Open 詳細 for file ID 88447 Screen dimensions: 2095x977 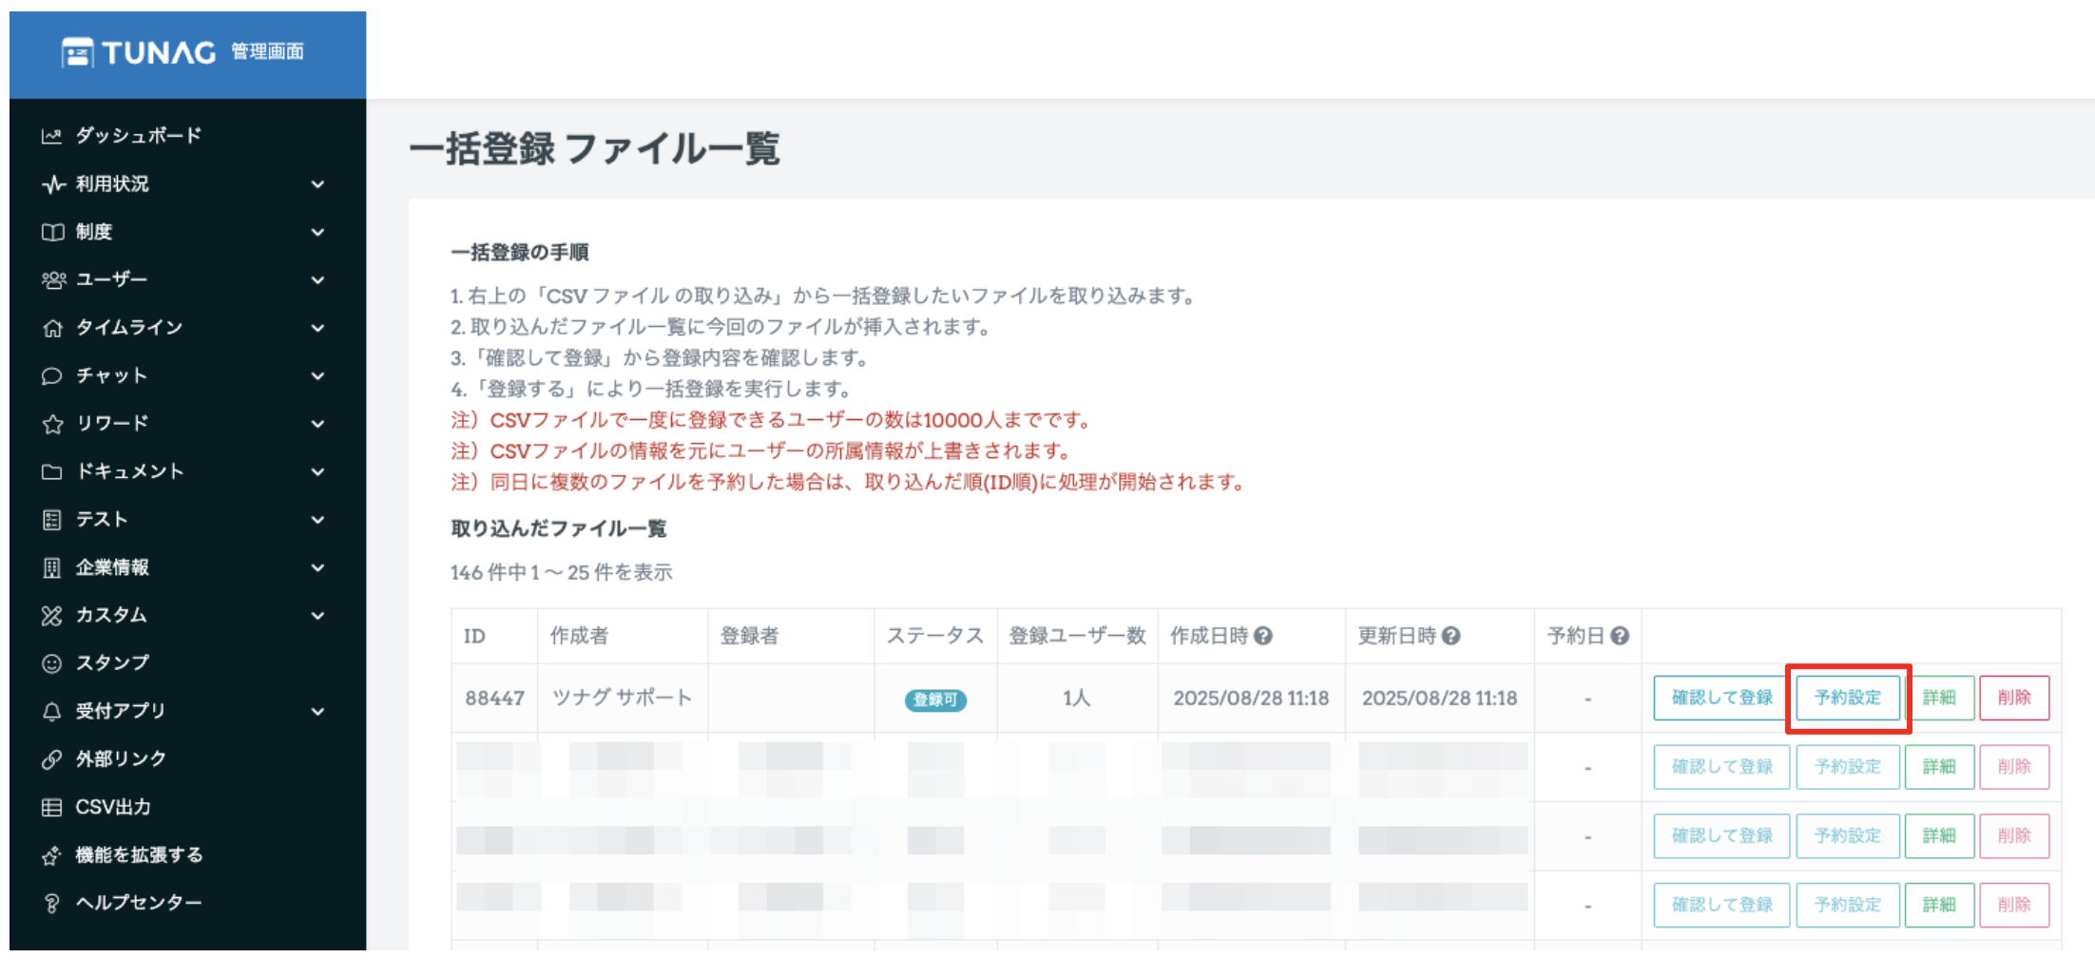click(x=1938, y=698)
